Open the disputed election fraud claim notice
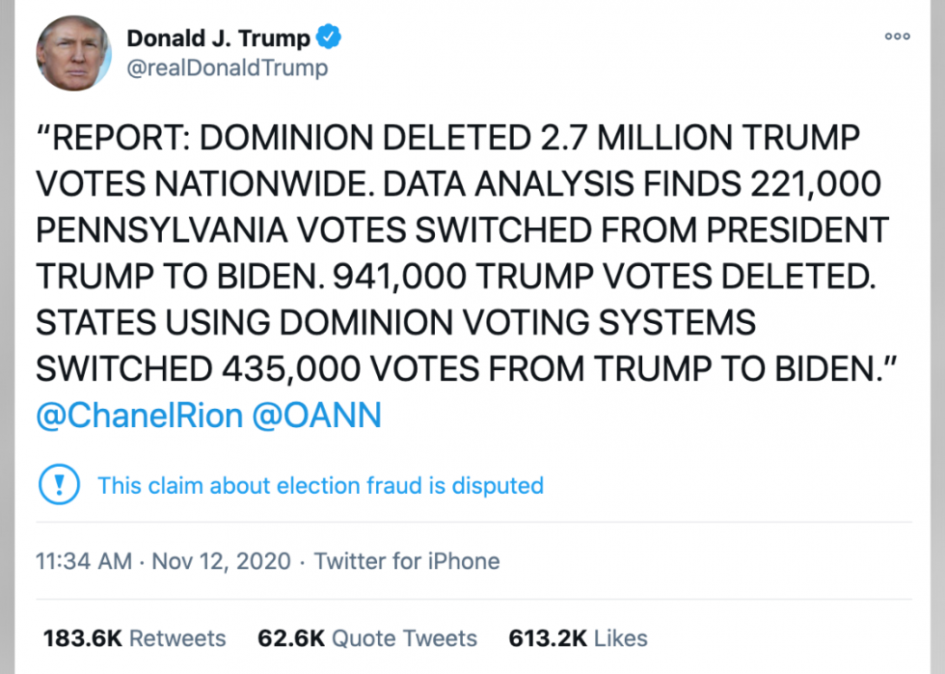Screen dimensions: 945x674 pos(320,485)
